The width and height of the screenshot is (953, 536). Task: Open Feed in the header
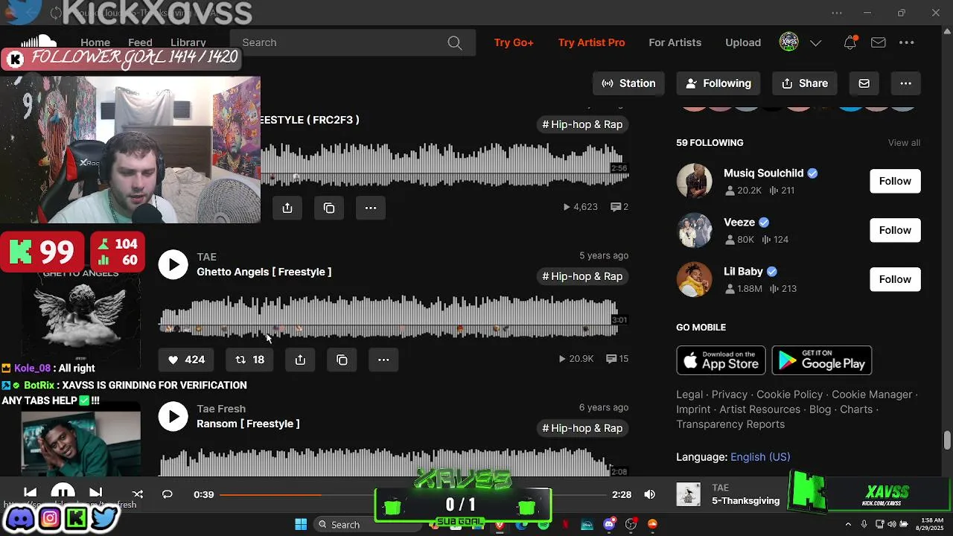[x=140, y=42]
